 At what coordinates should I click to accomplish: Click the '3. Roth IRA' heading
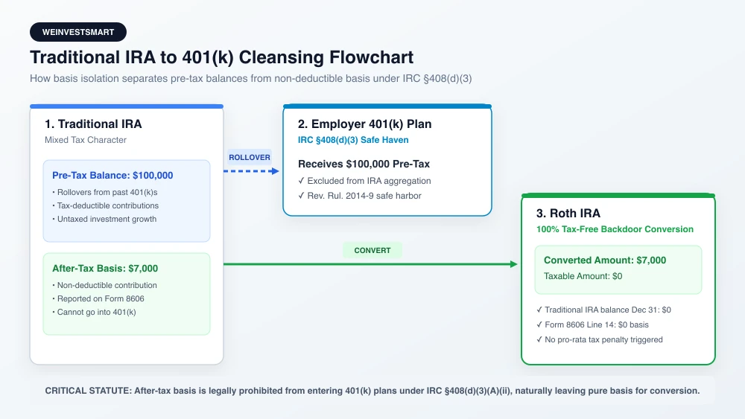568,213
